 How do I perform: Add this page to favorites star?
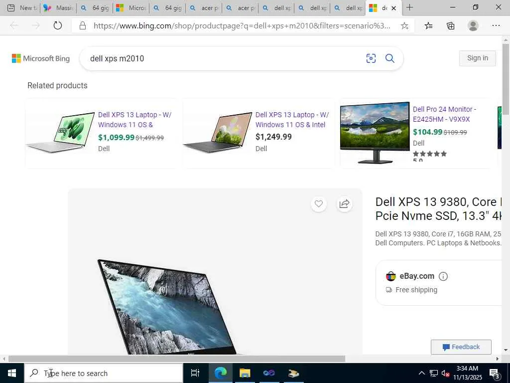click(404, 26)
